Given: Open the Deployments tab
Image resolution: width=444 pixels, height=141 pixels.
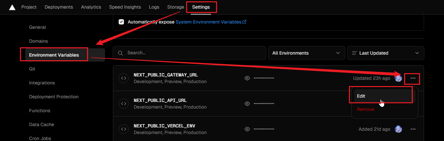Looking at the screenshot, I should (59, 7).
